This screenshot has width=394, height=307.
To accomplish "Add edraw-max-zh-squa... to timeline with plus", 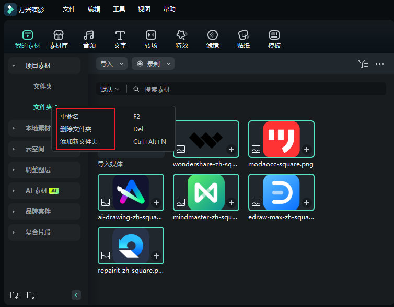I will 307,203.
